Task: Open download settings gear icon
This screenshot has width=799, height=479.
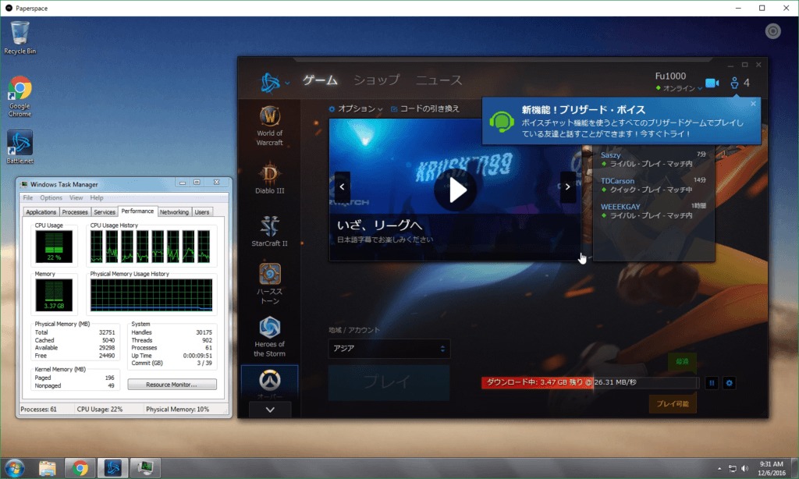Action: coord(730,383)
